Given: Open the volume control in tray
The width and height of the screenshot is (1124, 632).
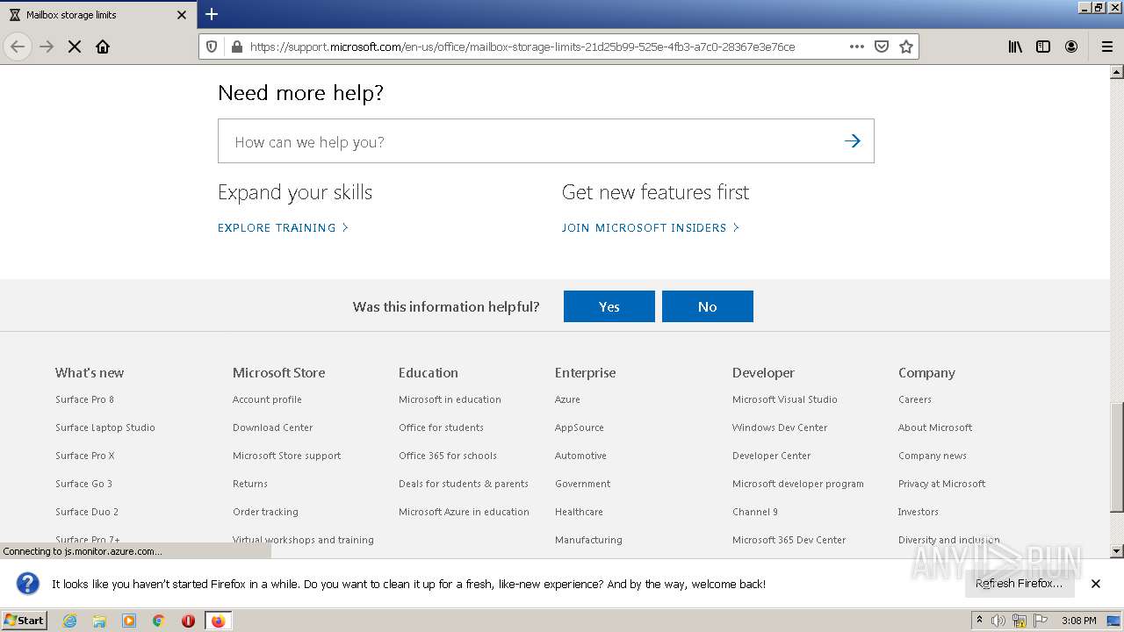Looking at the screenshot, I should point(998,621).
